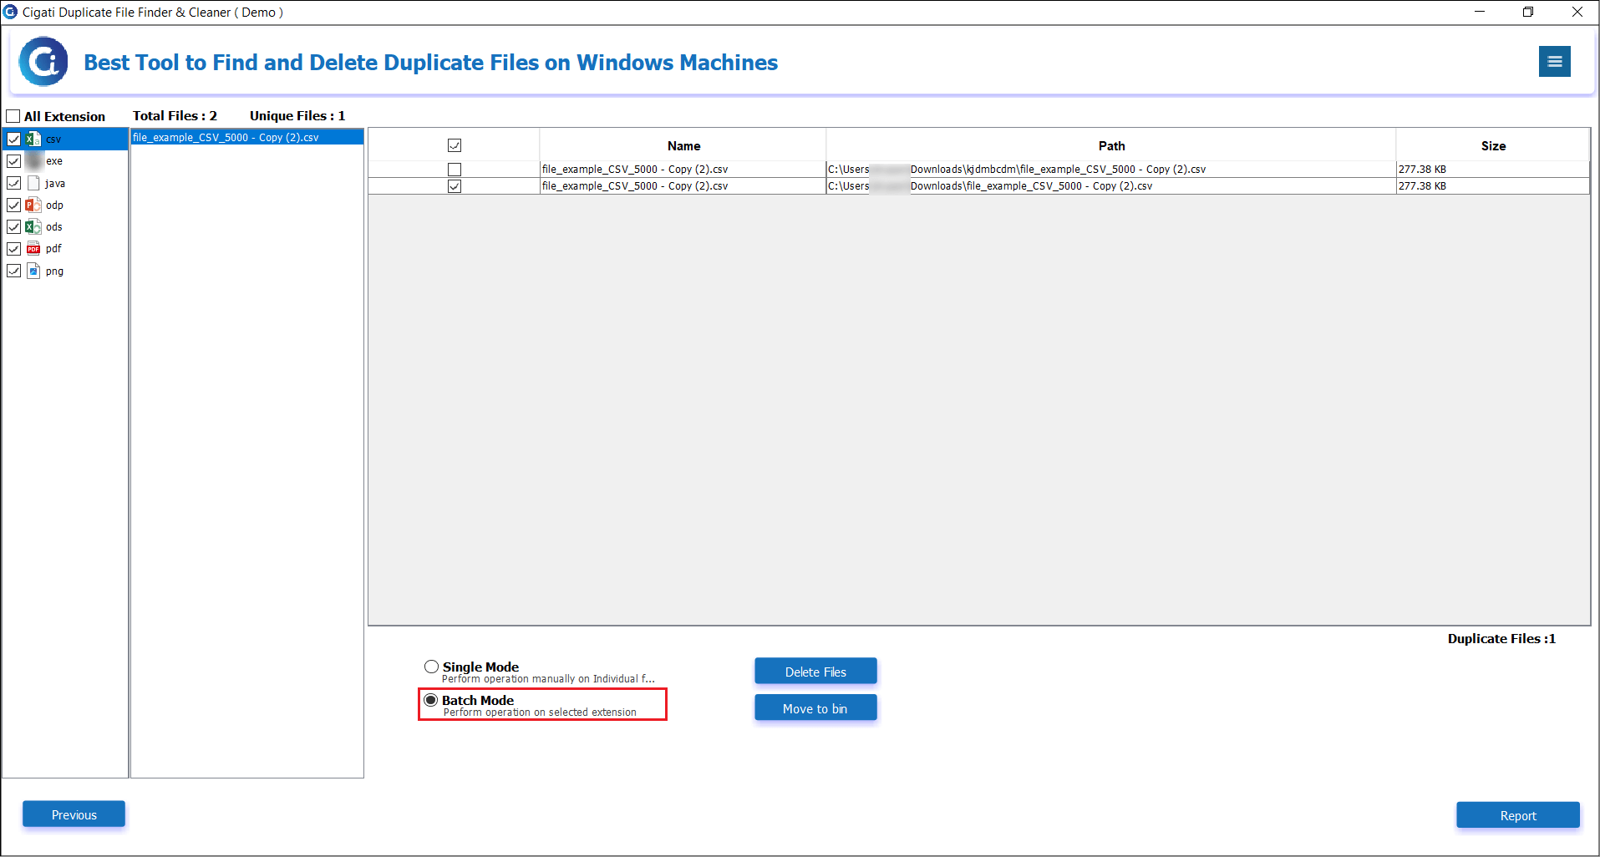Select the csv extension label
The width and height of the screenshot is (1600, 857).
tap(53, 139)
